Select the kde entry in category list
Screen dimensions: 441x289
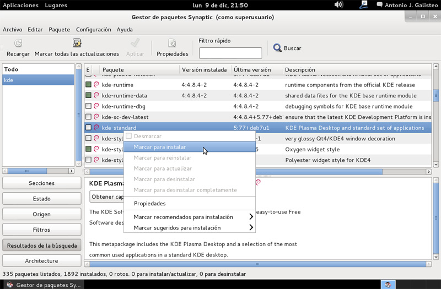click(38, 80)
